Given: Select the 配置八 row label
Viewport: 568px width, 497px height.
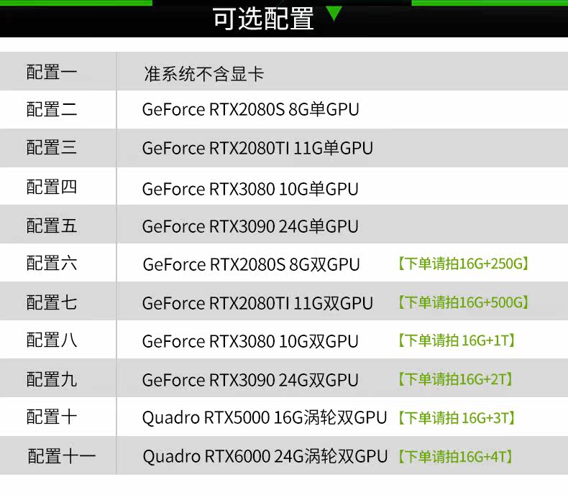Looking at the screenshot, I should pyautogui.click(x=52, y=340).
